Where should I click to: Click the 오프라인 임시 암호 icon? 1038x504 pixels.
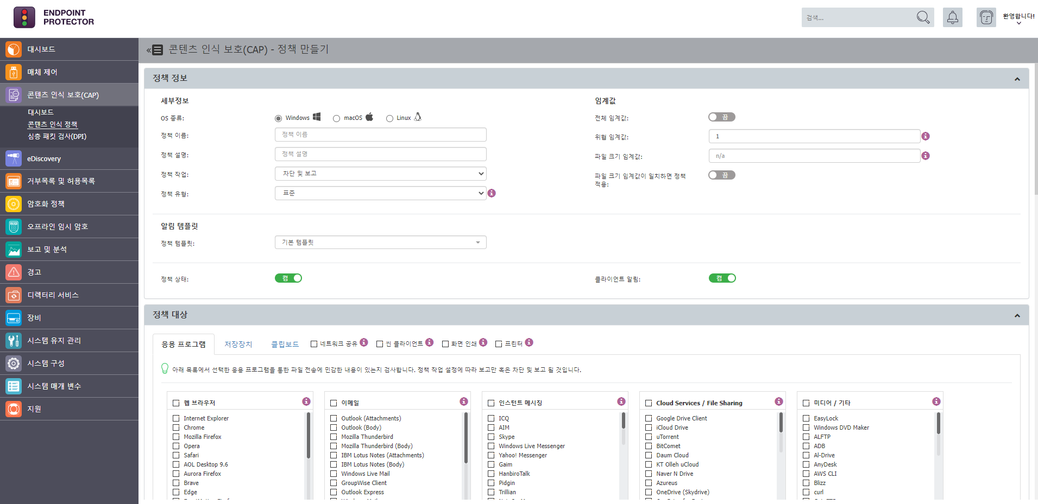(x=14, y=227)
